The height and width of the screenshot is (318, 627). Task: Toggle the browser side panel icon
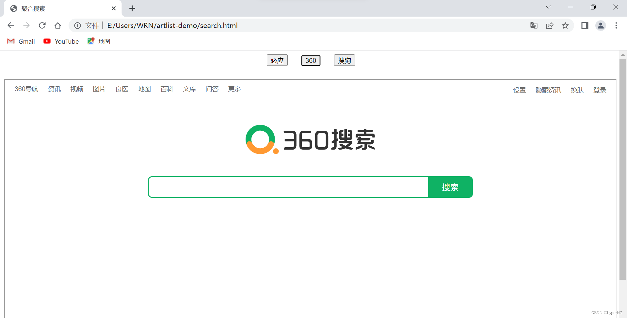coord(585,25)
